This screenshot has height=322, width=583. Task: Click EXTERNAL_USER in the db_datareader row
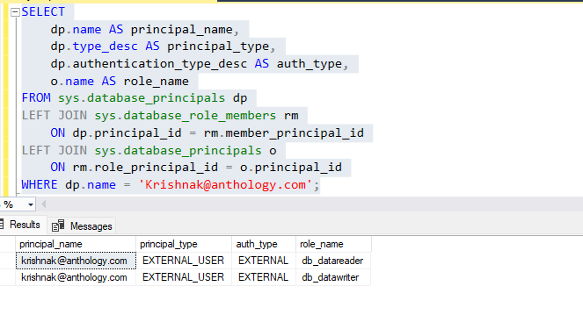(184, 261)
